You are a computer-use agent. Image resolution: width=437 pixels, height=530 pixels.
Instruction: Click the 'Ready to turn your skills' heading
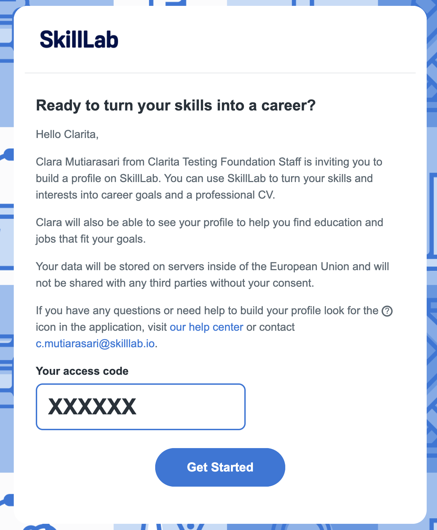(x=176, y=105)
